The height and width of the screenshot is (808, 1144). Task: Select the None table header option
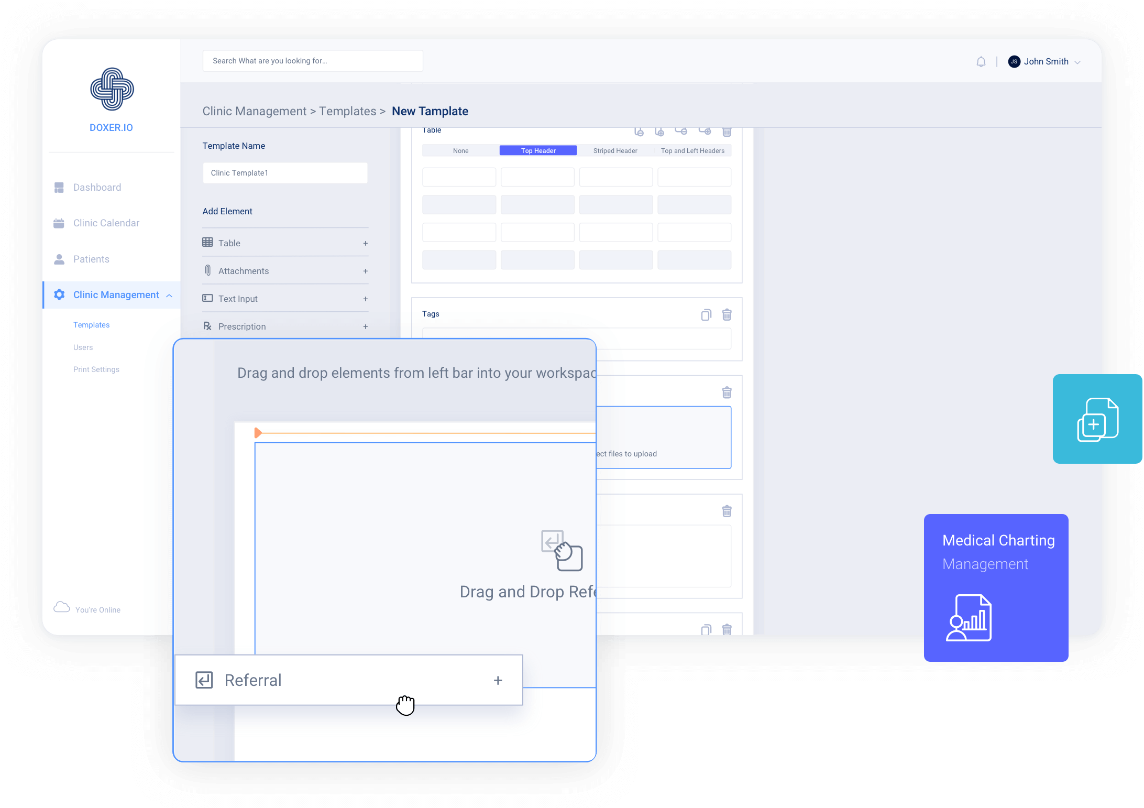click(x=460, y=150)
